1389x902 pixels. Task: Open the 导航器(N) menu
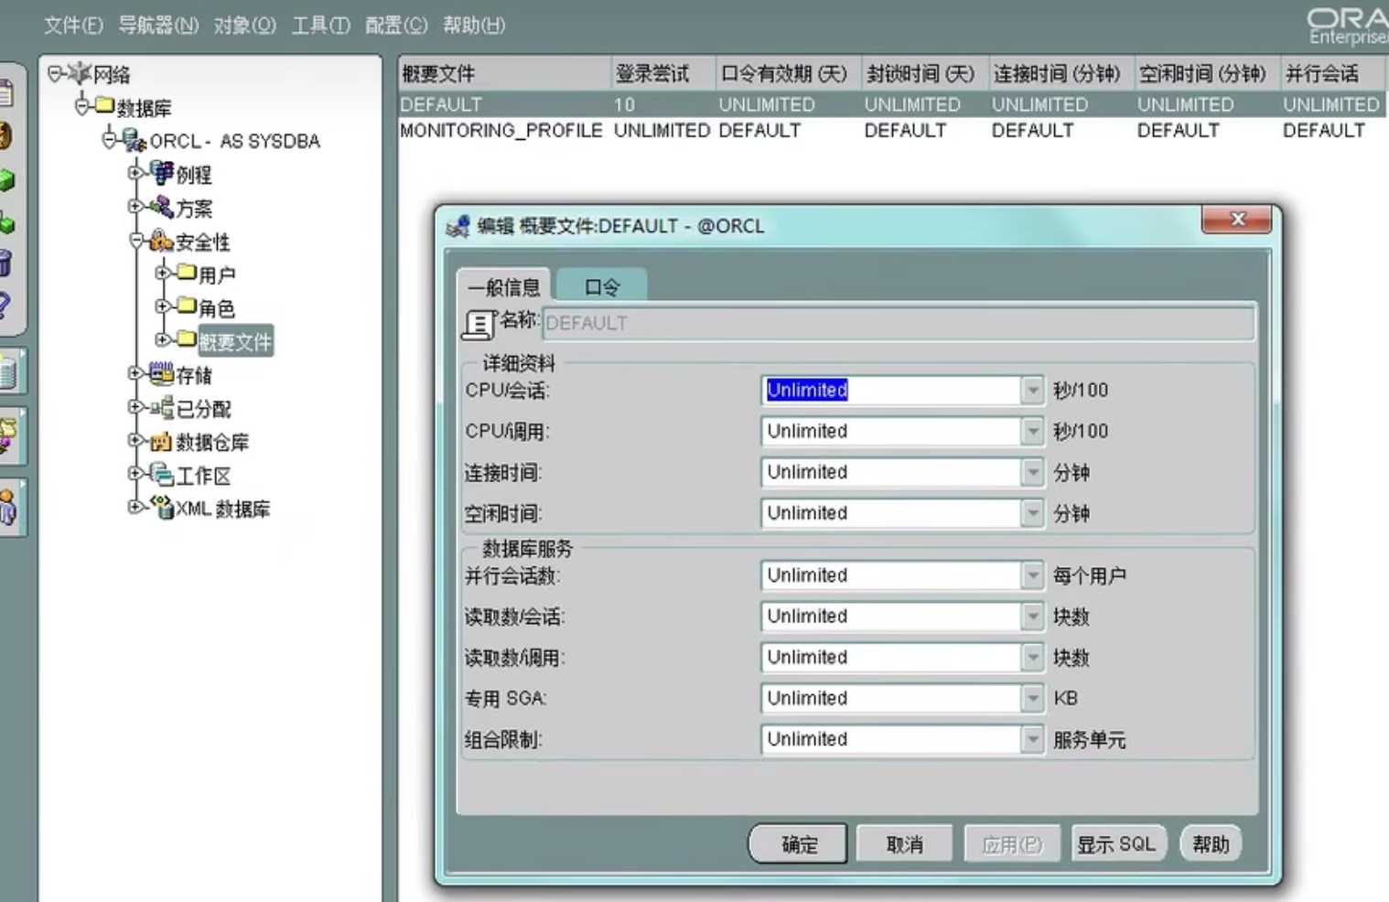click(x=158, y=25)
